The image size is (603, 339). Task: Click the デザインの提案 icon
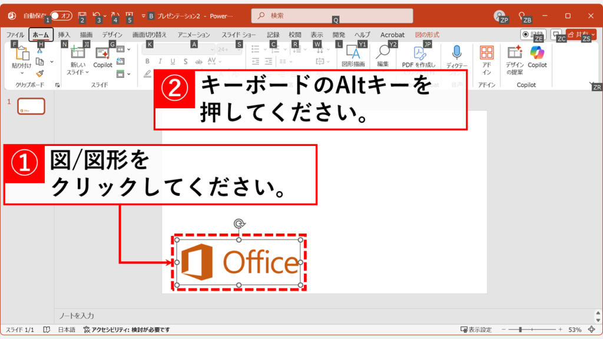[514, 52]
